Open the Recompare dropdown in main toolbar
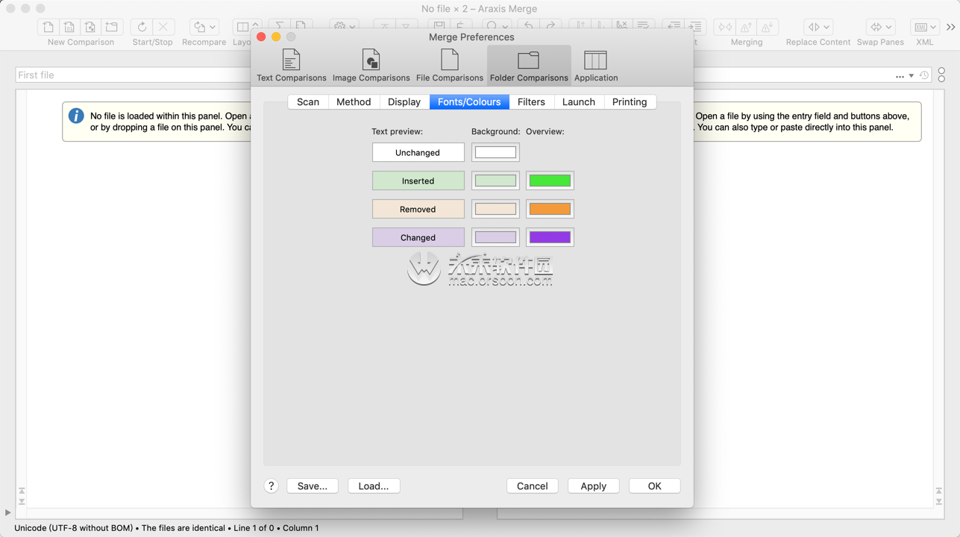The image size is (960, 537). coord(204,27)
